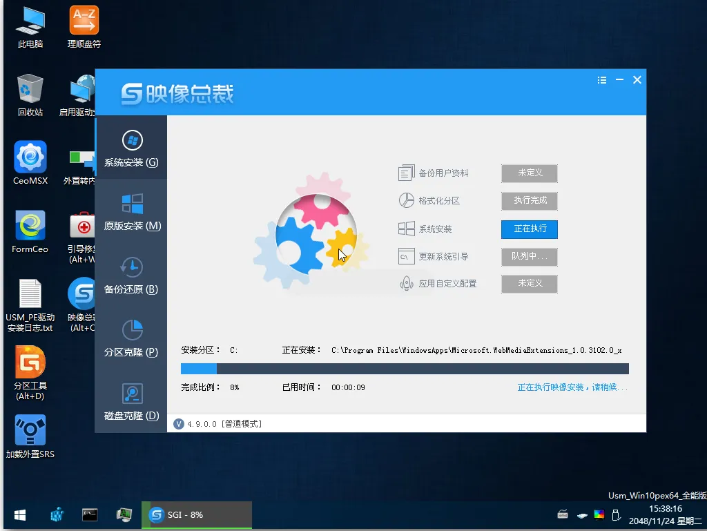The height and width of the screenshot is (531, 707).
Task: Open the 磁盘克隆 (D) sidebar tab
Action: [x=131, y=401]
